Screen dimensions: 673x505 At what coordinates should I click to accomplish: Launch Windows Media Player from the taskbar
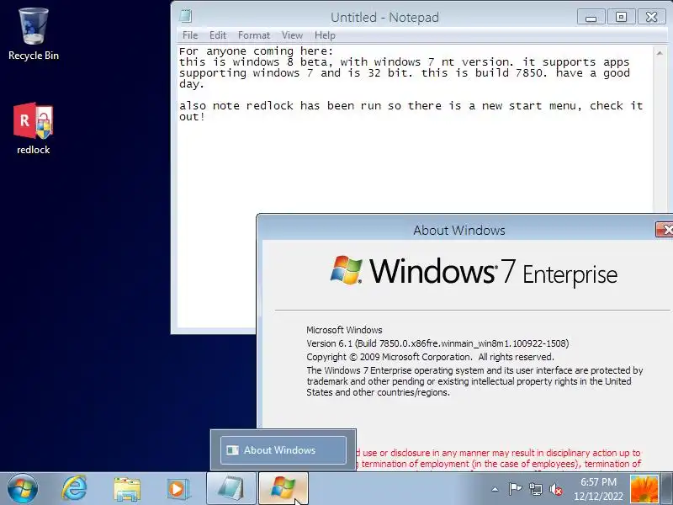(178, 489)
